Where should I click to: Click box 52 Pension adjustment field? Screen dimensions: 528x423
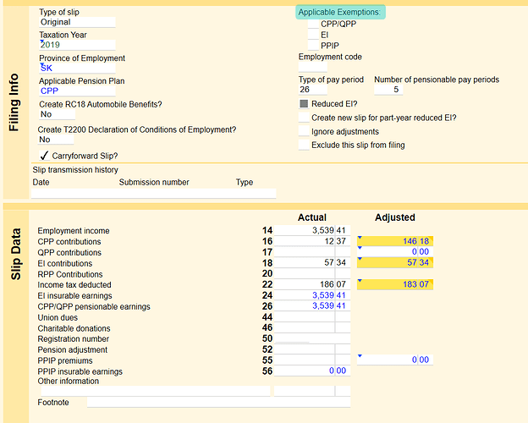click(312, 349)
